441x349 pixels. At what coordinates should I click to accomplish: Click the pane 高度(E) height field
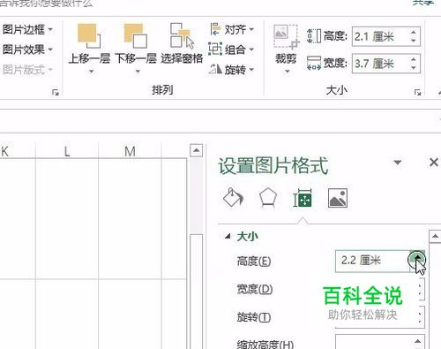[x=371, y=261]
